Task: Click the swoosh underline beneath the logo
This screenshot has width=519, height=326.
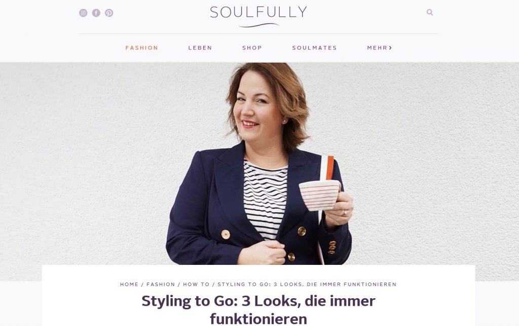Action: coord(259,25)
